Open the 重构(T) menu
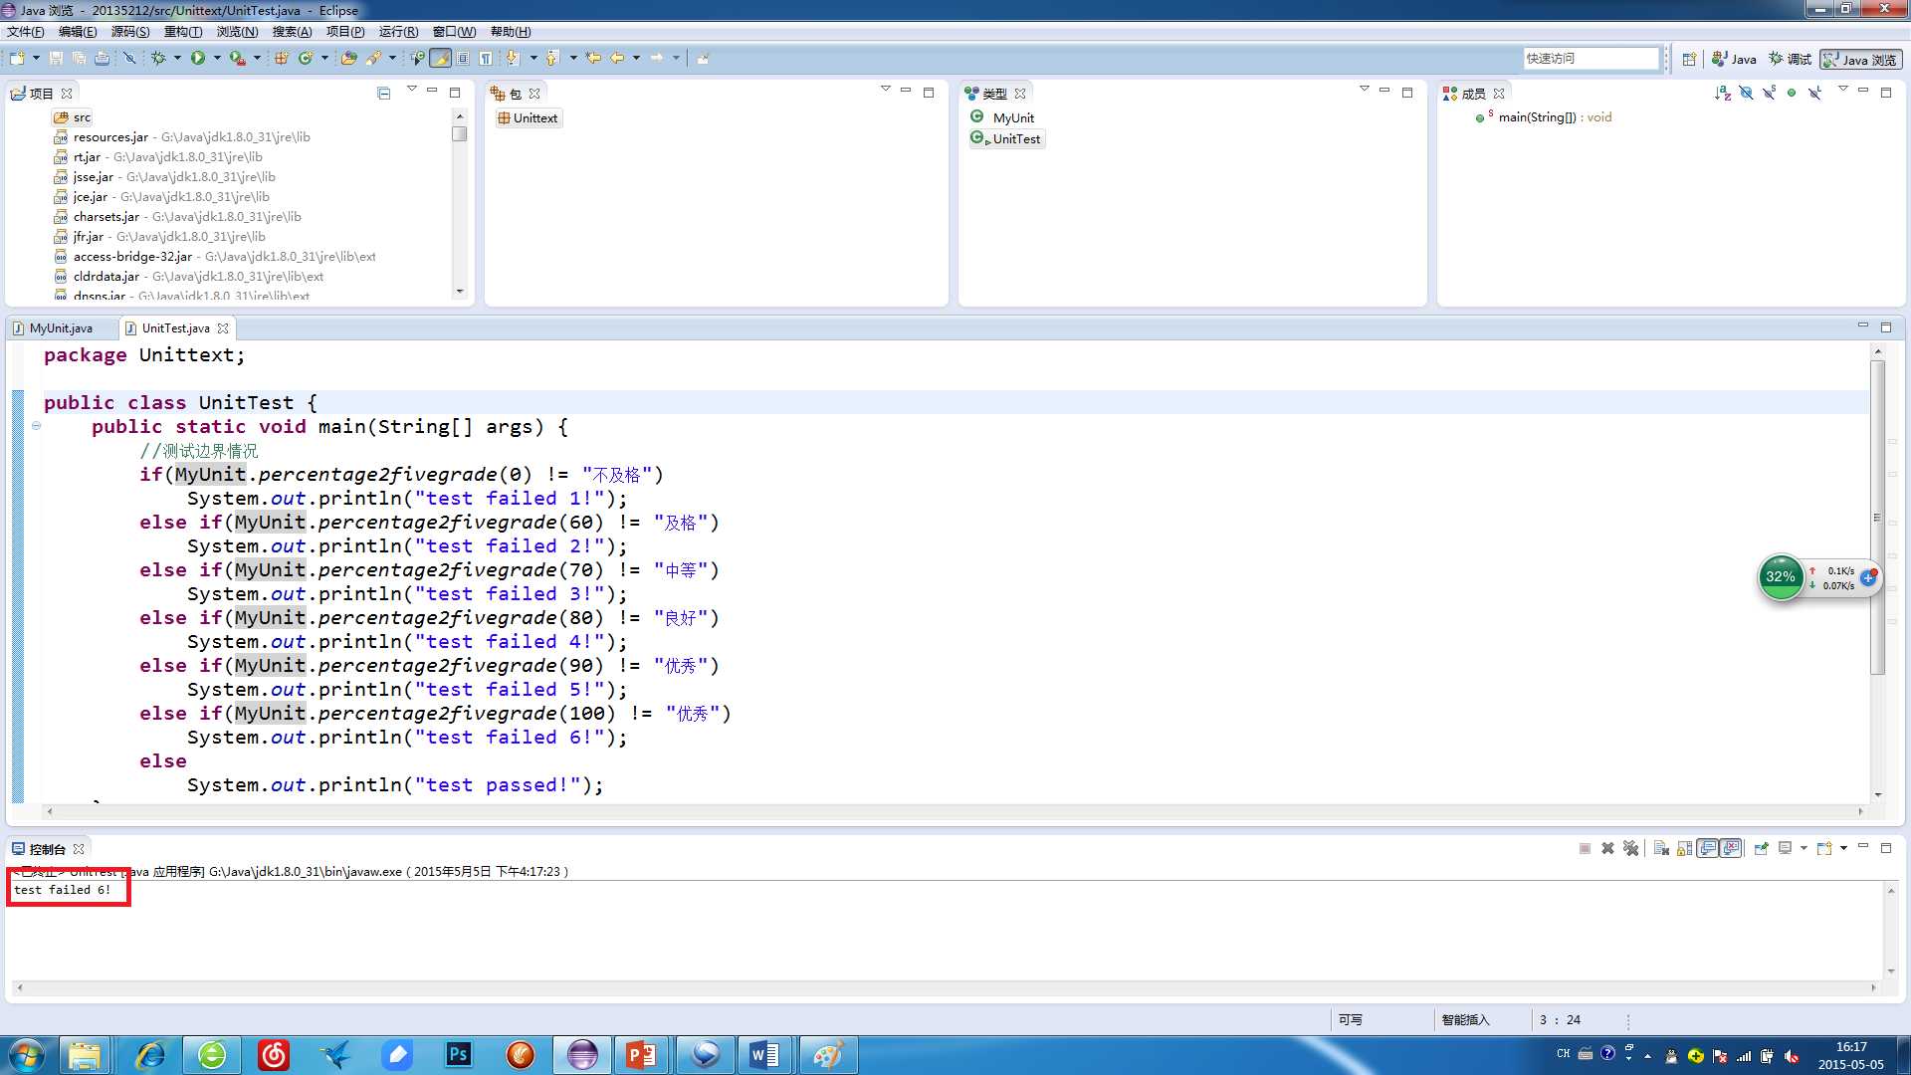 (183, 32)
